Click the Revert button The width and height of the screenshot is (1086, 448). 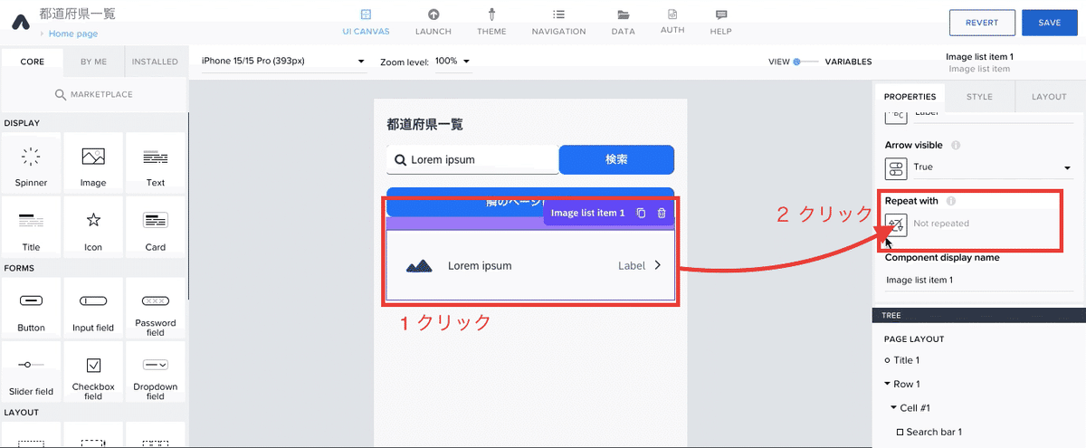(982, 23)
